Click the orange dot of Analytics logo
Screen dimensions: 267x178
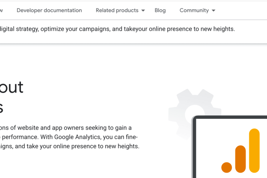pyautogui.click(x=227, y=167)
